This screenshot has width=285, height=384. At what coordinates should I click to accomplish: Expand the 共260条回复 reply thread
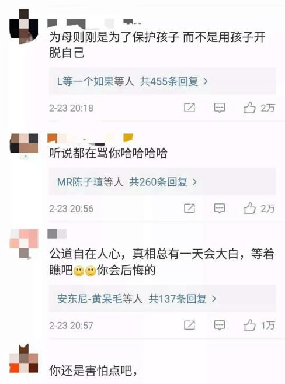pos(163,182)
